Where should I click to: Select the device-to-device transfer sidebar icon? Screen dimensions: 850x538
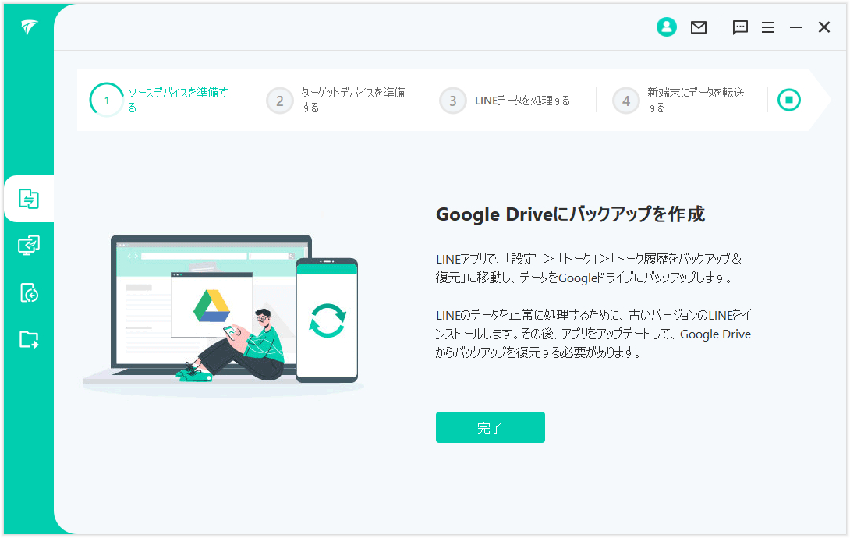(29, 199)
